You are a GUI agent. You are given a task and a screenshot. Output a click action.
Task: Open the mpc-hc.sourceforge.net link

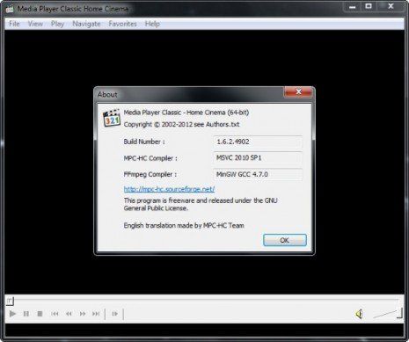169,189
